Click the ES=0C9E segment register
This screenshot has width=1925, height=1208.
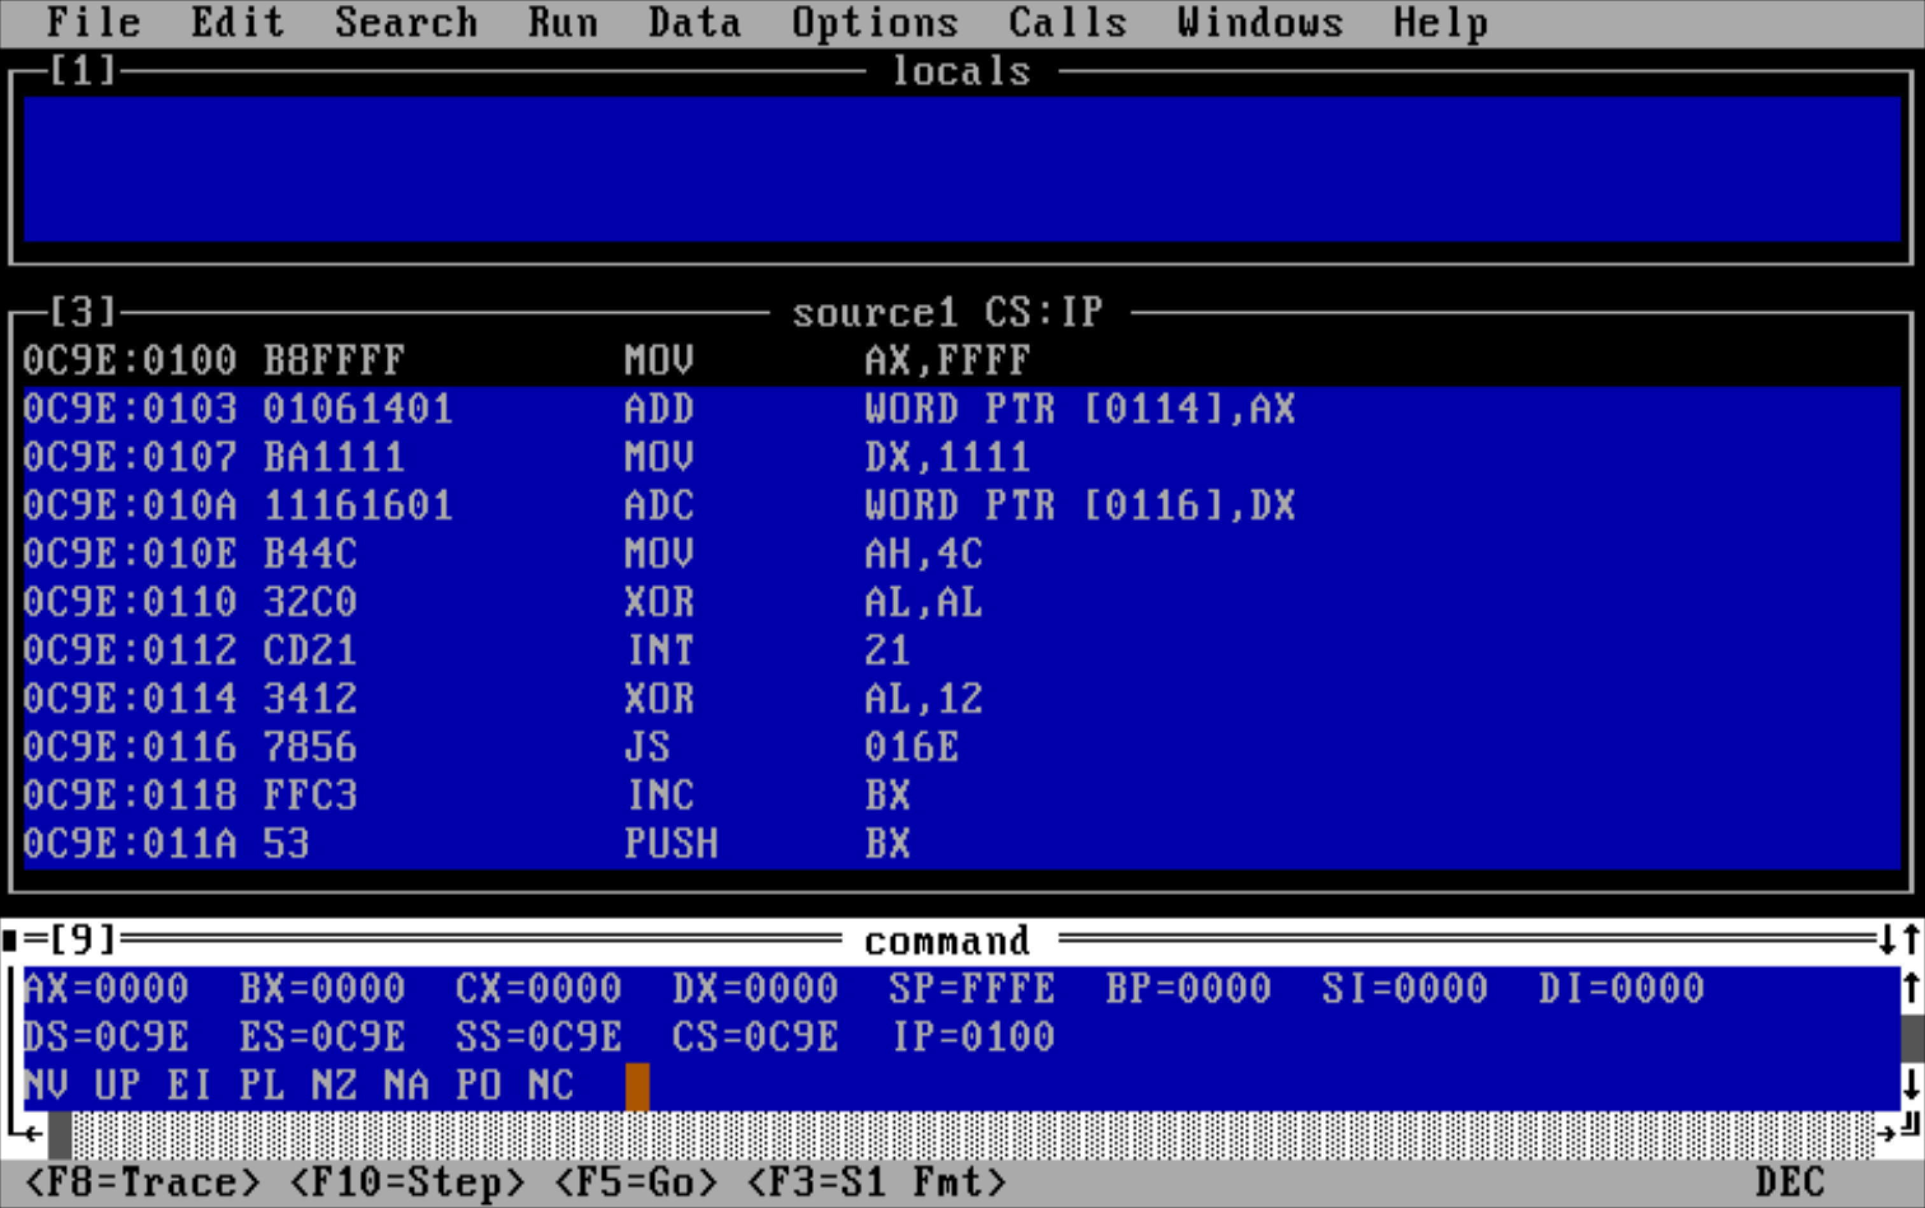[323, 1037]
